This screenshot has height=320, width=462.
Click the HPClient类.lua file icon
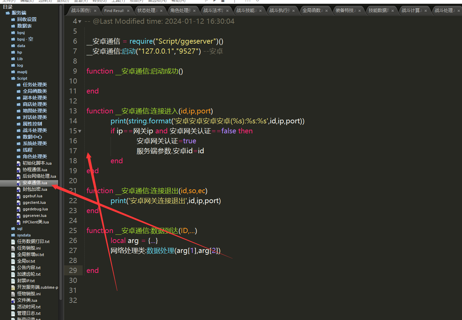point(19,222)
